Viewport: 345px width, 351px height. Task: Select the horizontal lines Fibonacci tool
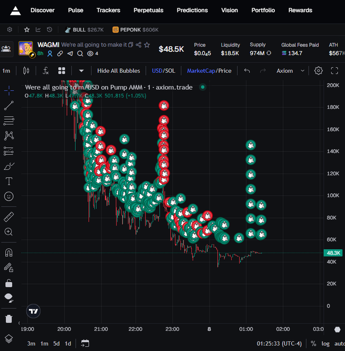pos(9,120)
